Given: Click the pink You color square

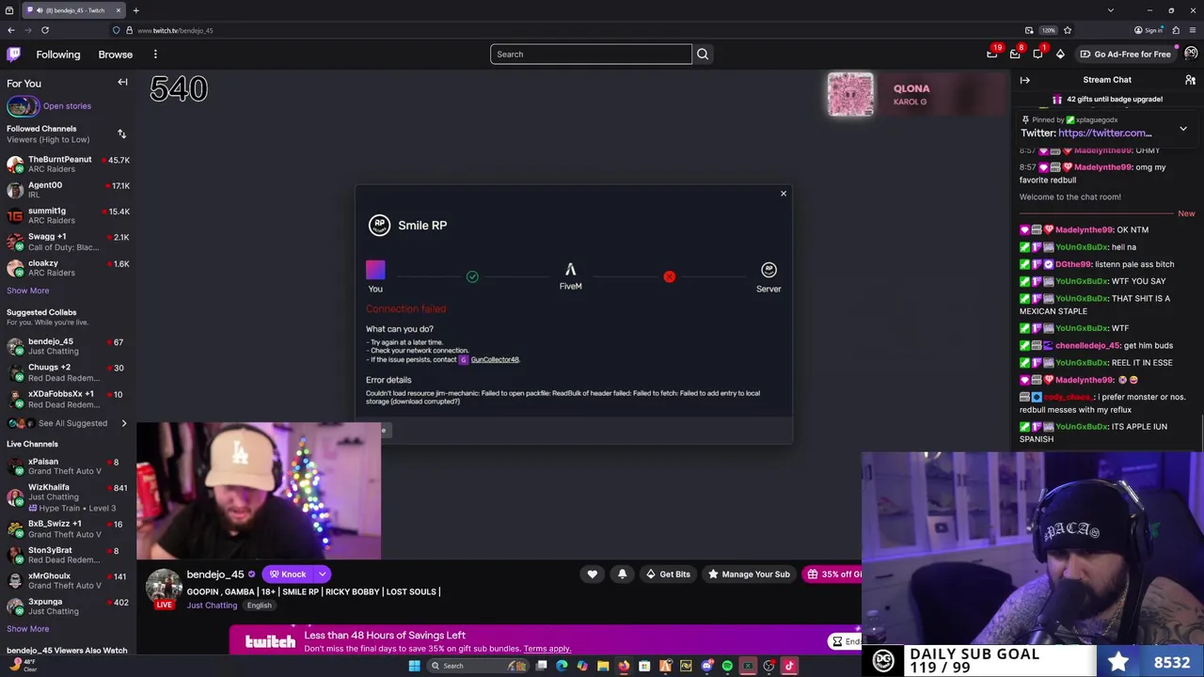Looking at the screenshot, I should [x=375, y=271].
